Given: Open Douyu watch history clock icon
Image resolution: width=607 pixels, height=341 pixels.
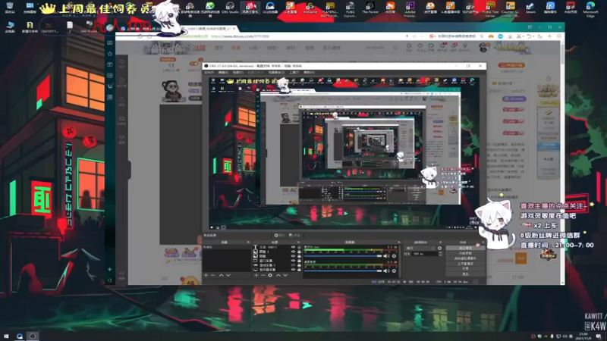Looking at the screenshot, I should point(409,47).
